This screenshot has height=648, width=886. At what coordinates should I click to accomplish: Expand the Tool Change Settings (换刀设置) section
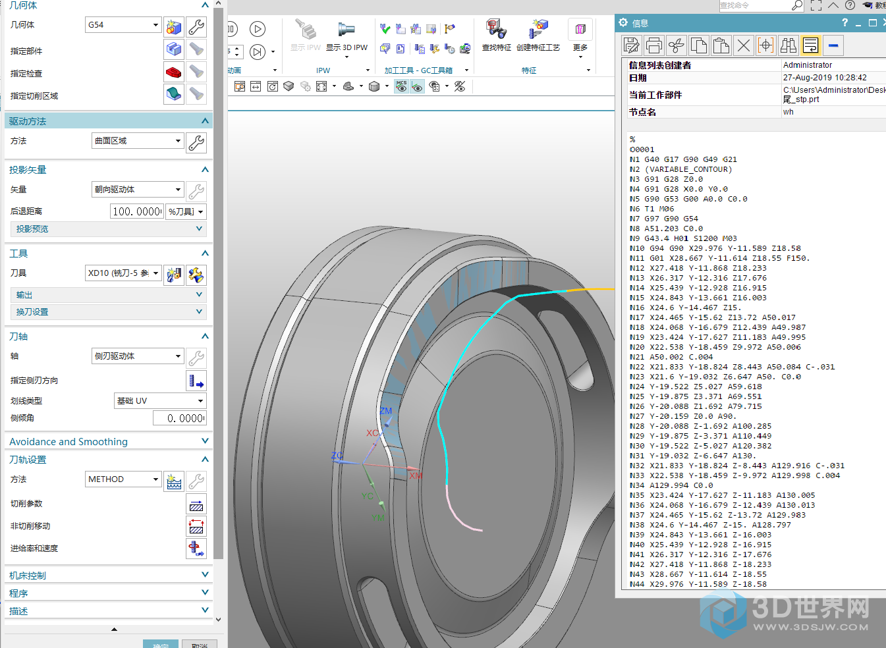[x=109, y=312]
